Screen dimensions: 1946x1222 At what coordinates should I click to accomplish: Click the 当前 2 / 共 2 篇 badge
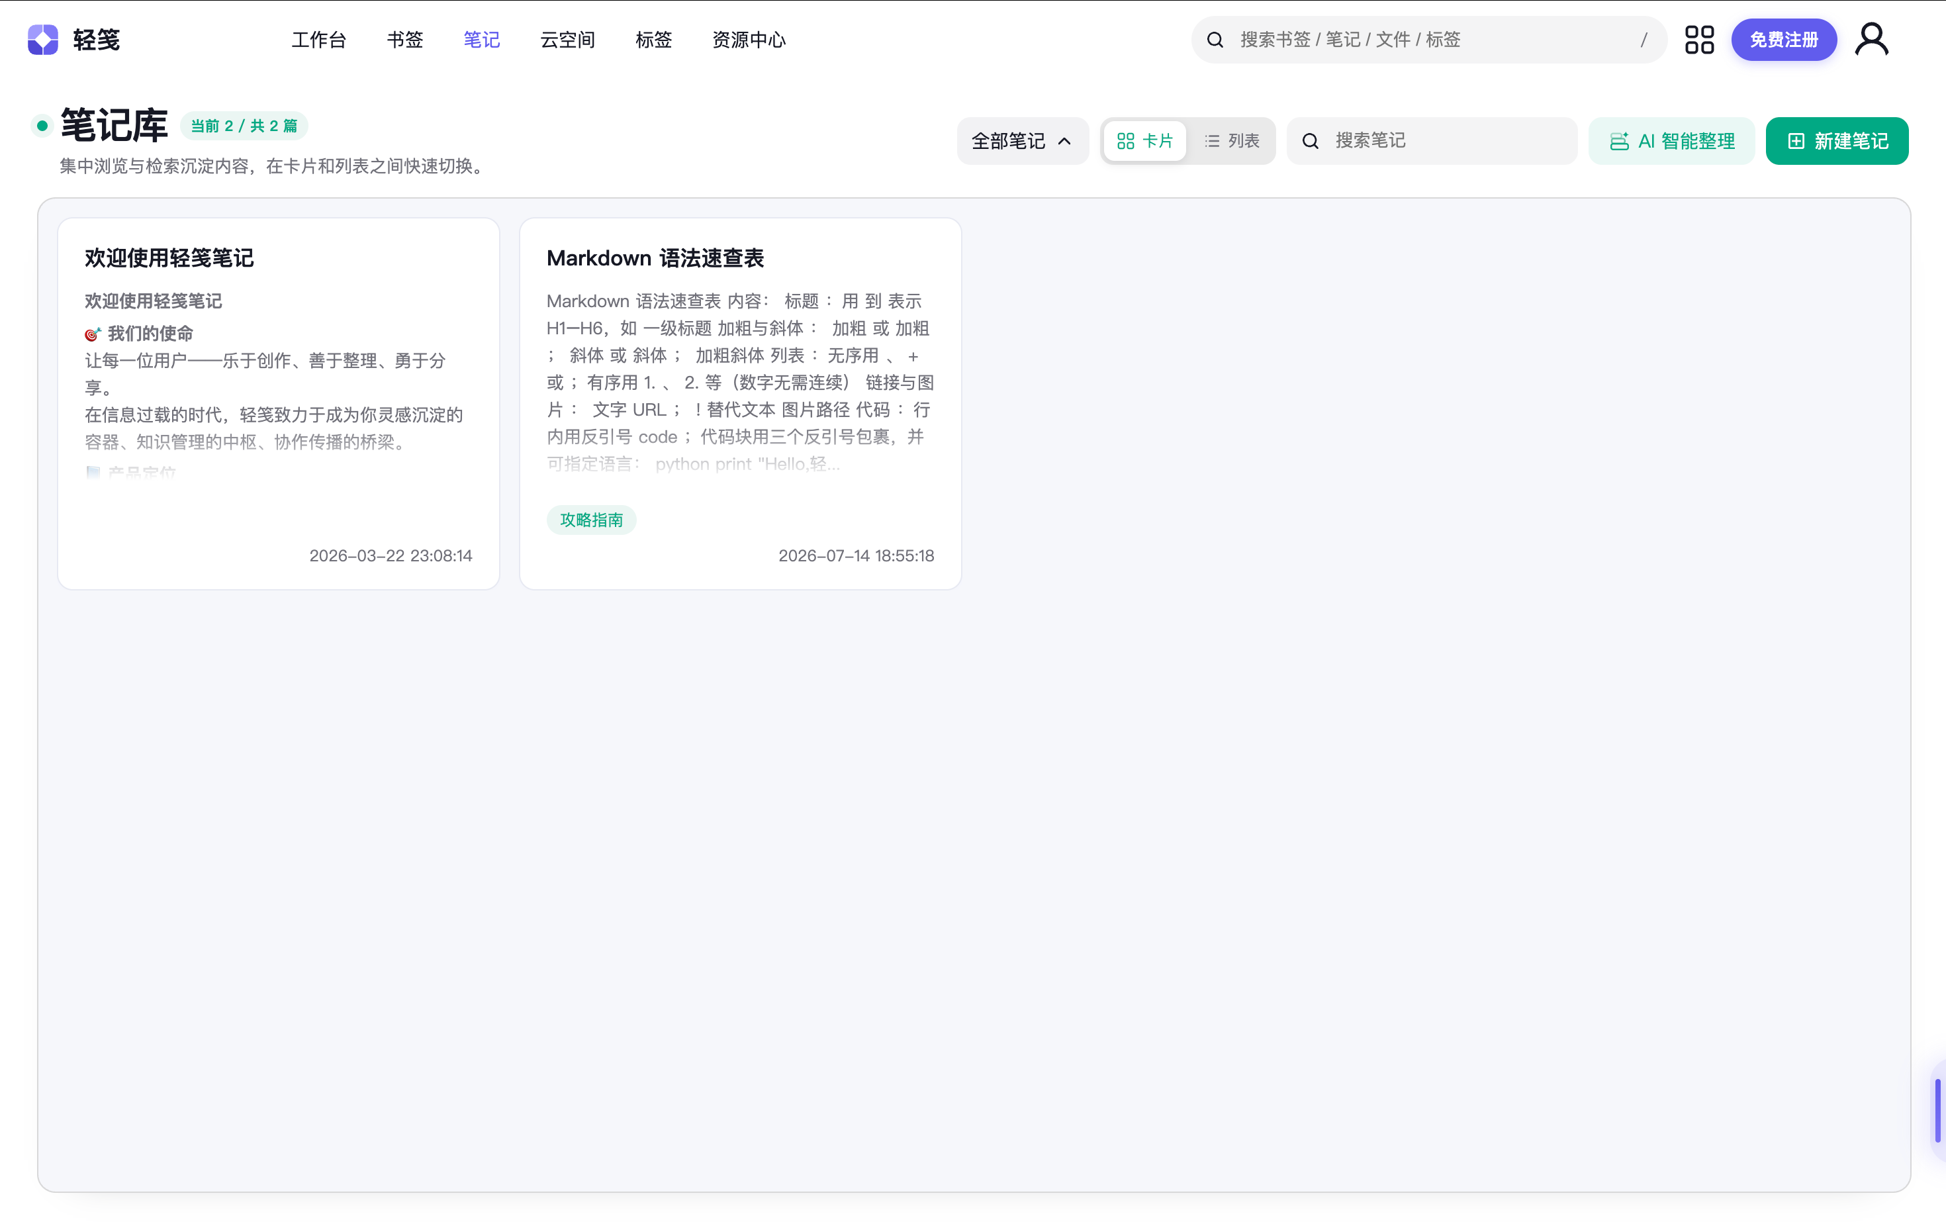click(244, 126)
